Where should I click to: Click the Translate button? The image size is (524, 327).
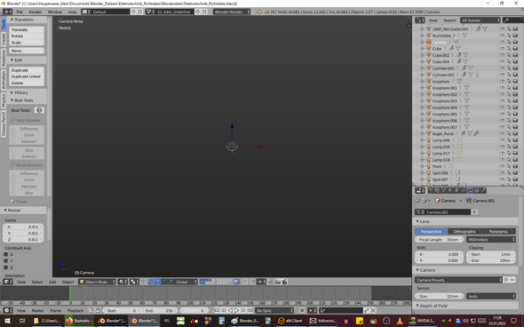pos(27,29)
